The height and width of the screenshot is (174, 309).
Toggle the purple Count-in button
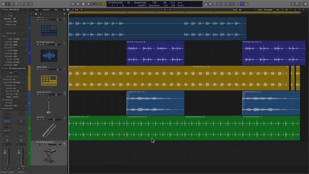click(x=242, y=4)
